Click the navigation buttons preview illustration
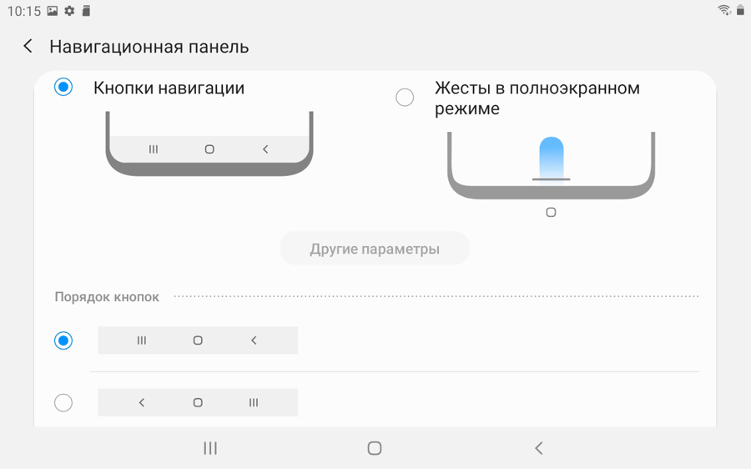751x469 pixels. 209,144
